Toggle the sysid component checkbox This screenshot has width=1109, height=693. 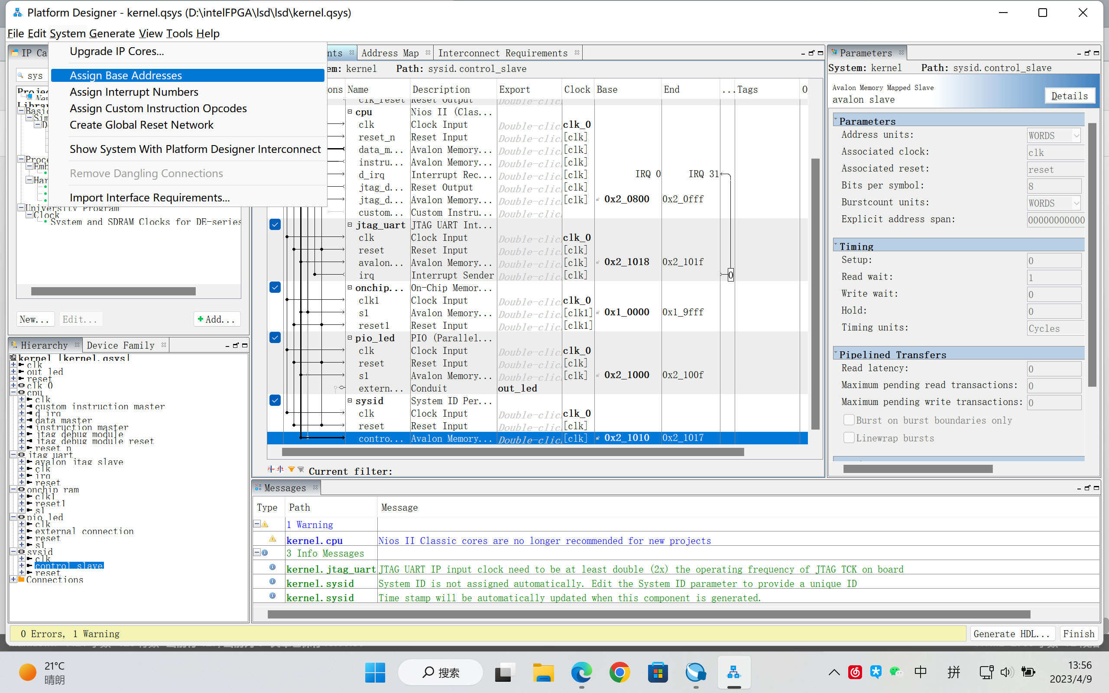(x=275, y=401)
